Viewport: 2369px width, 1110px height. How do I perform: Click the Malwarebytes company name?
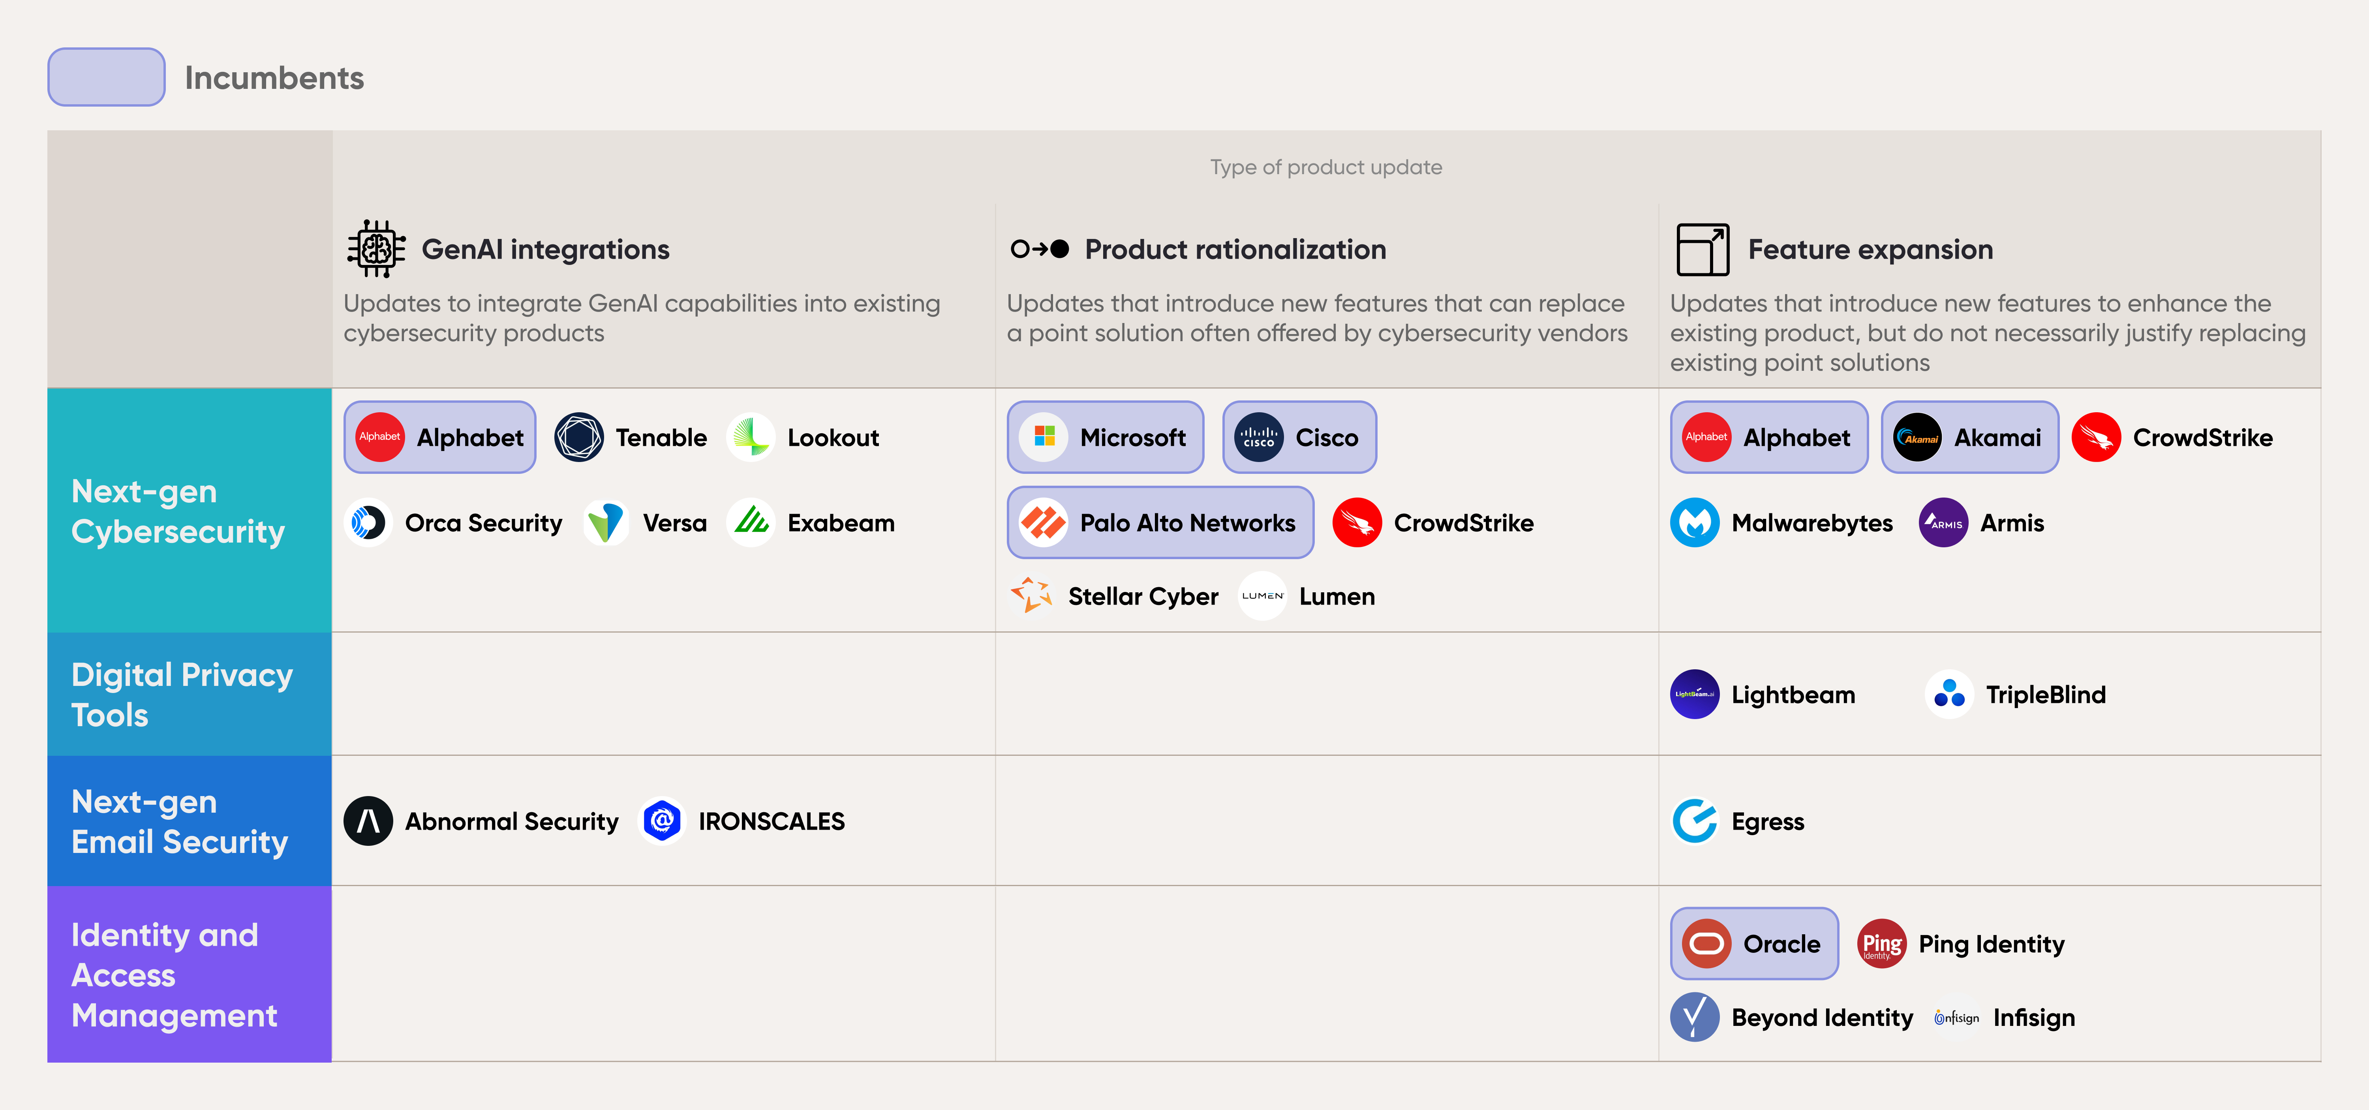[1813, 523]
